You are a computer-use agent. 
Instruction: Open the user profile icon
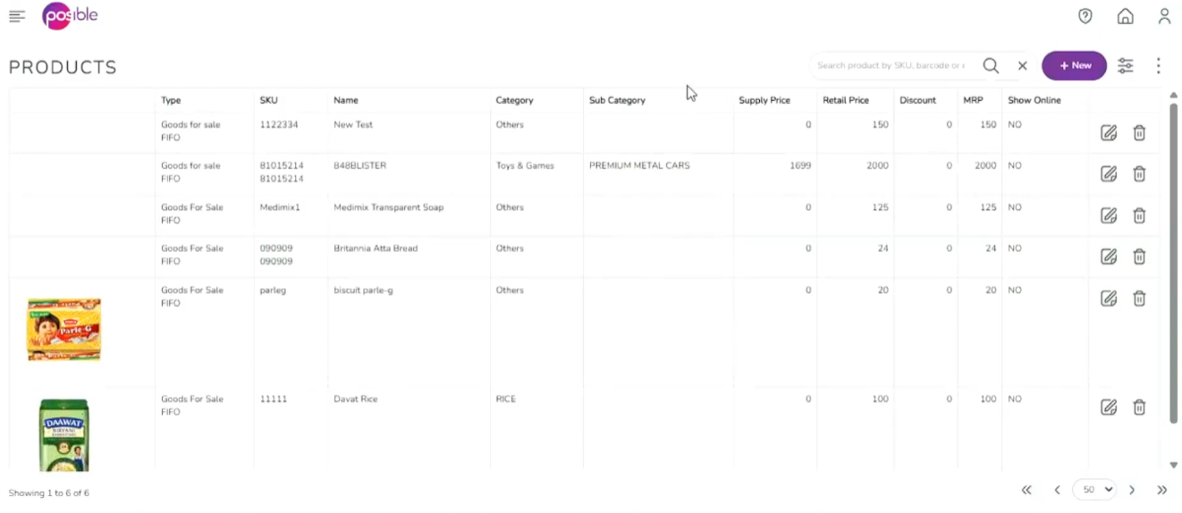[x=1164, y=16]
